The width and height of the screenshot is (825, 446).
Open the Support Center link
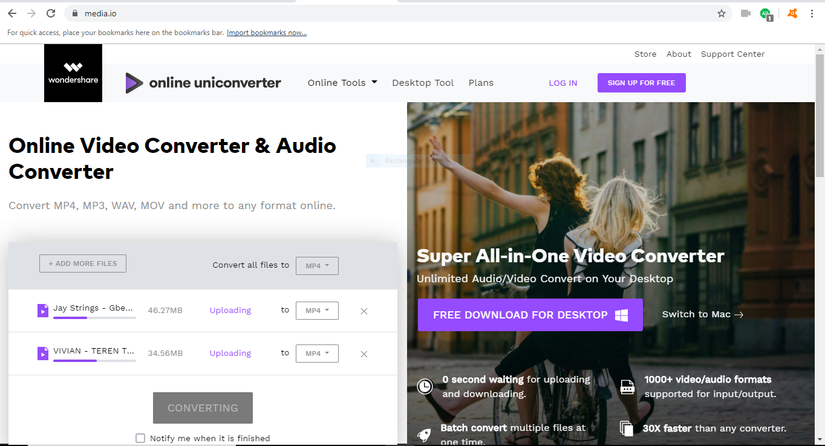click(x=732, y=54)
